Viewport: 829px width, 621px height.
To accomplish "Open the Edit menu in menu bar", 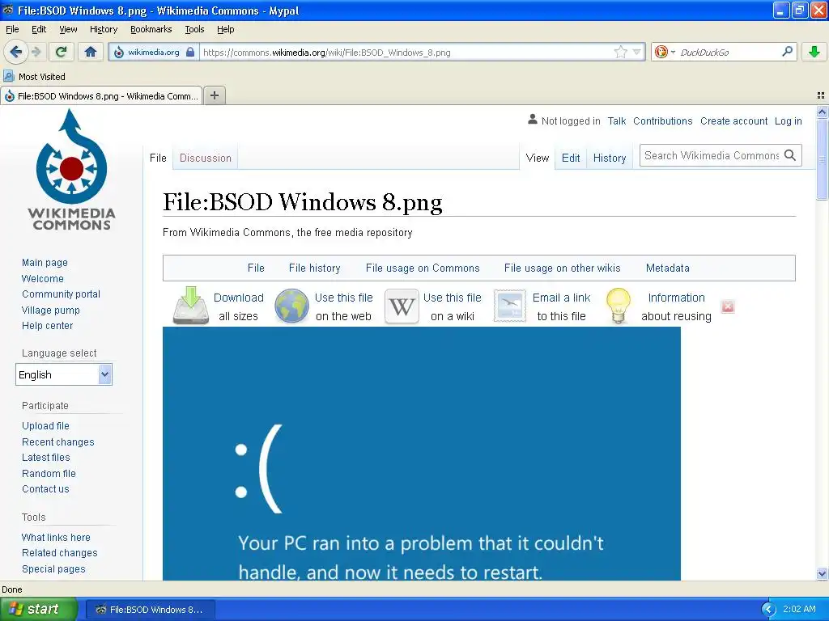I will tap(39, 30).
